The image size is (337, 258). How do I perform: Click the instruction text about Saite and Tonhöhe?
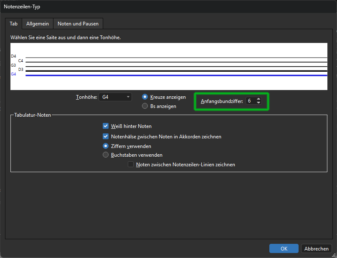click(66, 38)
